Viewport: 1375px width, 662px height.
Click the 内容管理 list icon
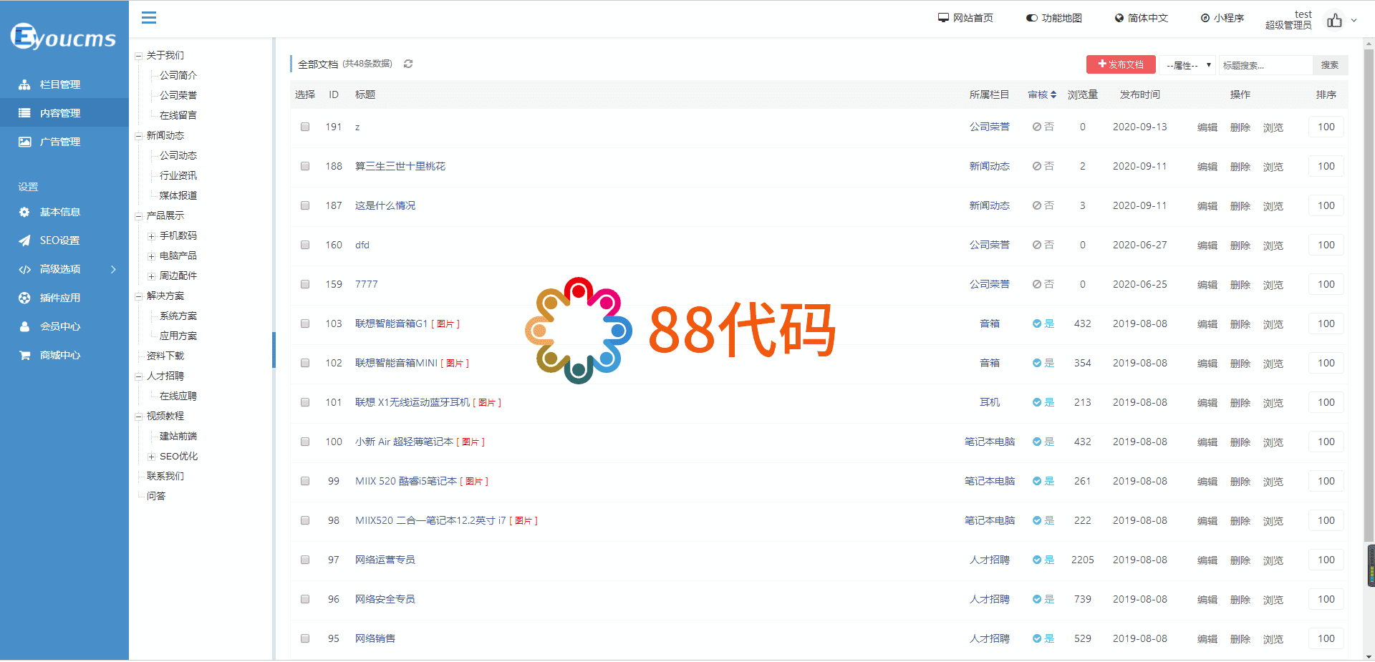(24, 113)
